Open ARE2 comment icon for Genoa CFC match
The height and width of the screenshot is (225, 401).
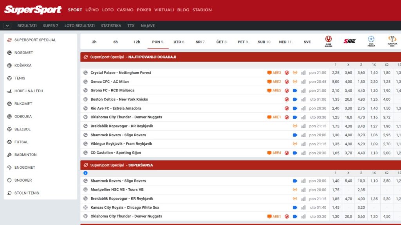274,82
